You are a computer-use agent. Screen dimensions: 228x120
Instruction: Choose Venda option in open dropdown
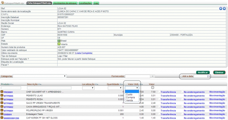129,100
